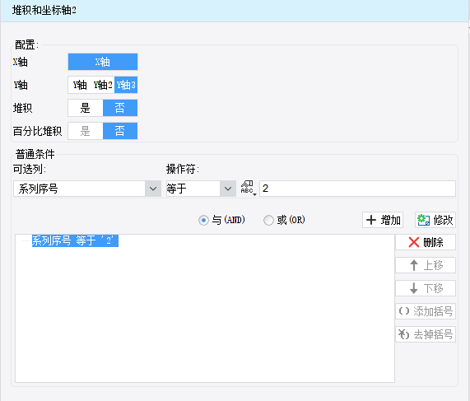The width and height of the screenshot is (470, 401).
Task: Choose Y轴 in the Y axis selector
Action: pos(80,85)
